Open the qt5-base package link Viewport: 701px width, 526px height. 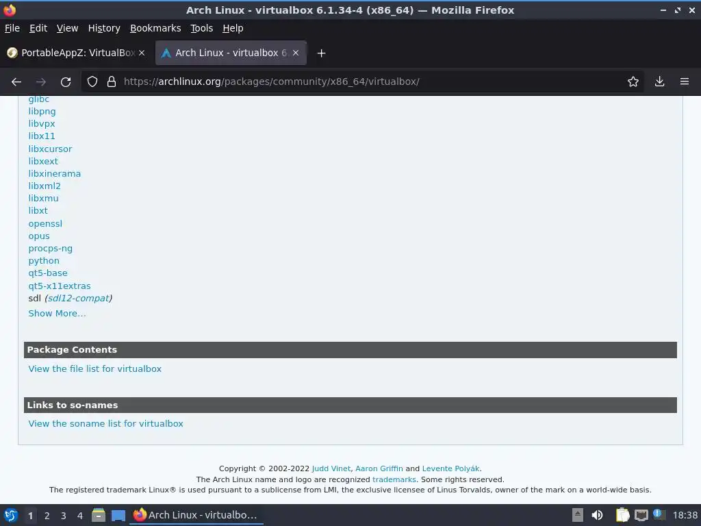tap(48, 273)
